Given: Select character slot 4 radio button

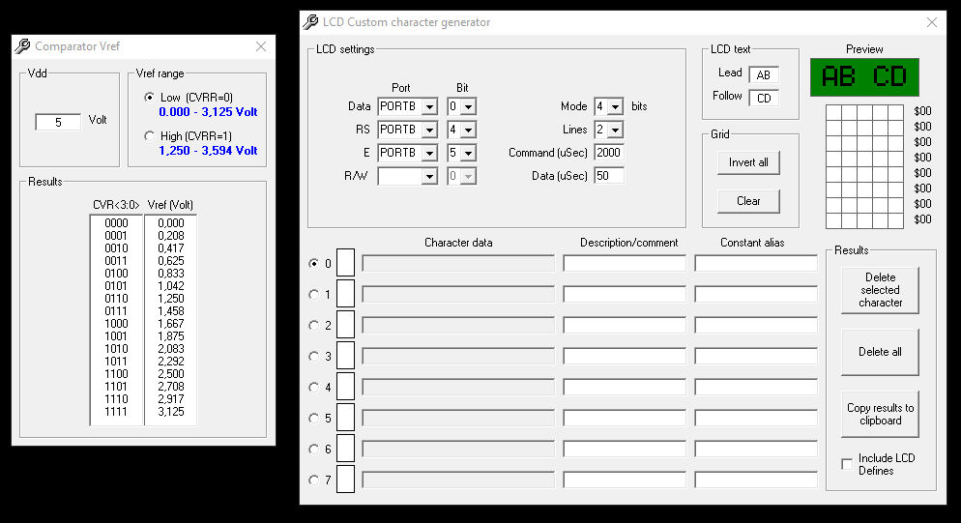Looking at the screenshot, I should 314,387.
